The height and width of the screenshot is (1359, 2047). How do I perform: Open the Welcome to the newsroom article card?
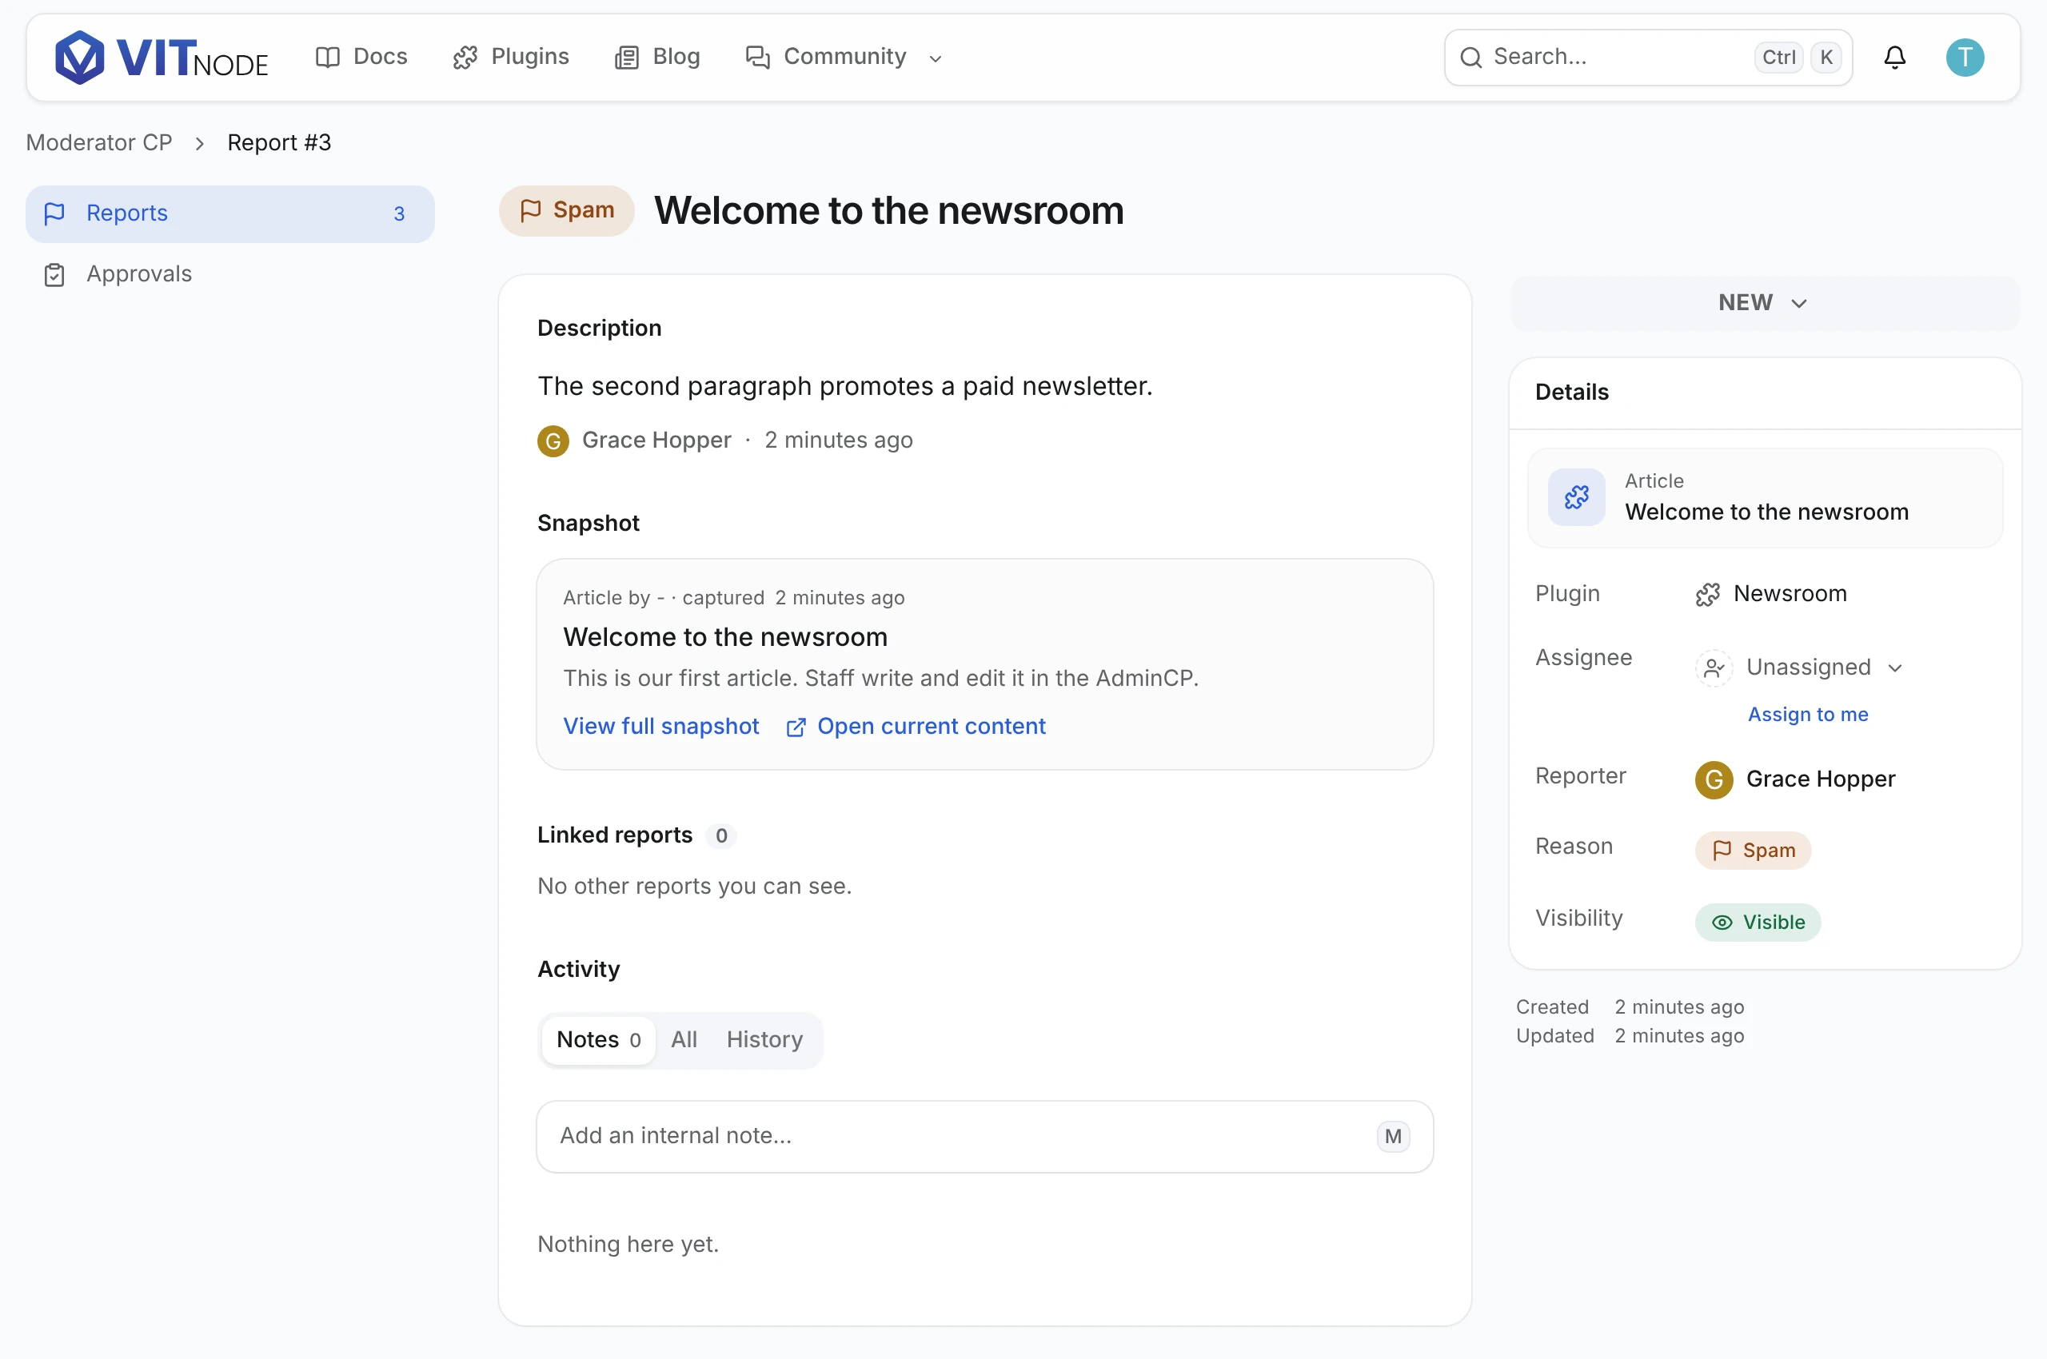pos(1765,497)
